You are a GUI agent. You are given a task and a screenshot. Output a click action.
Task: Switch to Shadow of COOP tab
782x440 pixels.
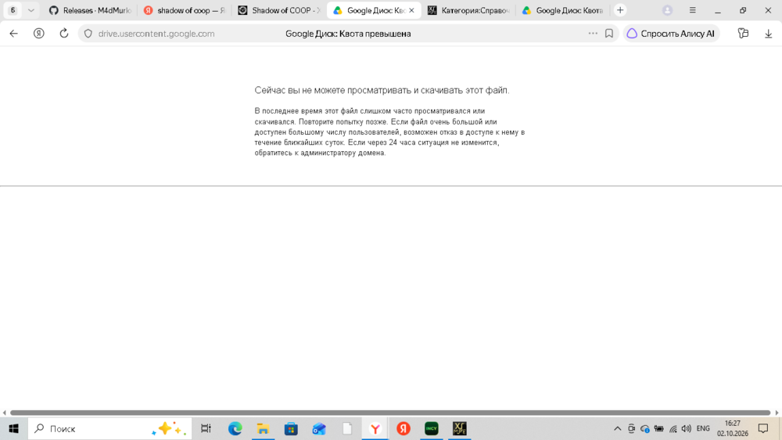(x=279, y=10)
